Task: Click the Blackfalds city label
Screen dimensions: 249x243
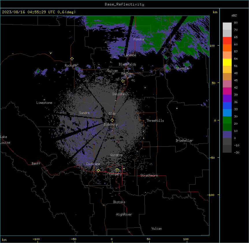Action: (x=127, y=64)
